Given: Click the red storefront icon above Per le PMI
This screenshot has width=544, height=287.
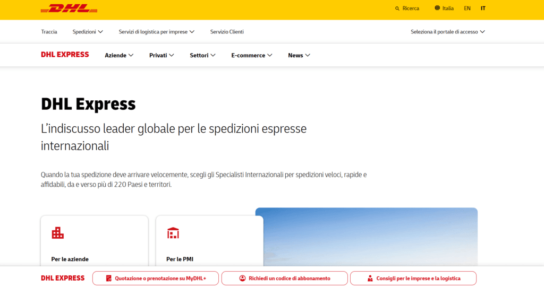Looking at the screenshot, I should click(x=173, y=233).
